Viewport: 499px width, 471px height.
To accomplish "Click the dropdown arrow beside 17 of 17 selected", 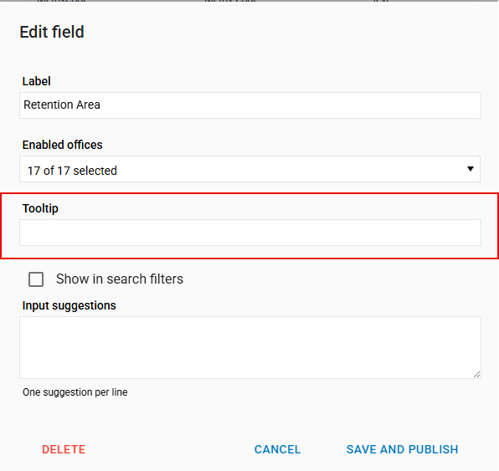I will point(470,169).
